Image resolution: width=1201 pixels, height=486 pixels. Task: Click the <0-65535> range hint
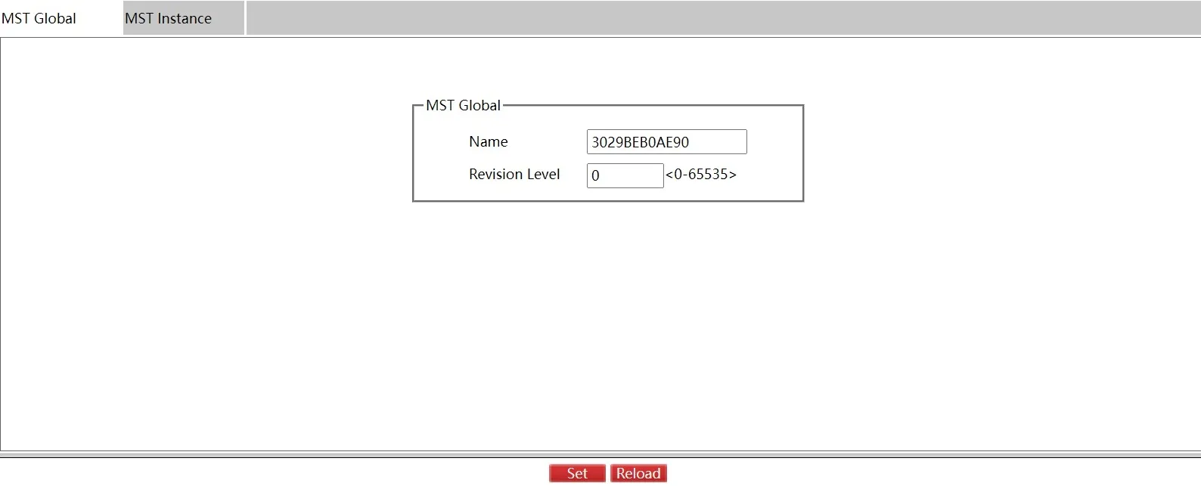[700, 175]
